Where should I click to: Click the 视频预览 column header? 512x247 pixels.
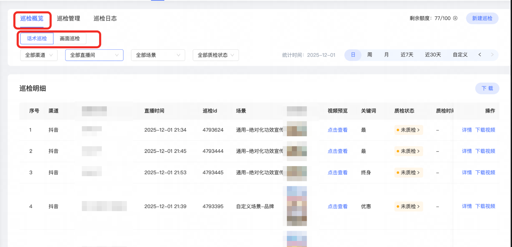(338, 111)
